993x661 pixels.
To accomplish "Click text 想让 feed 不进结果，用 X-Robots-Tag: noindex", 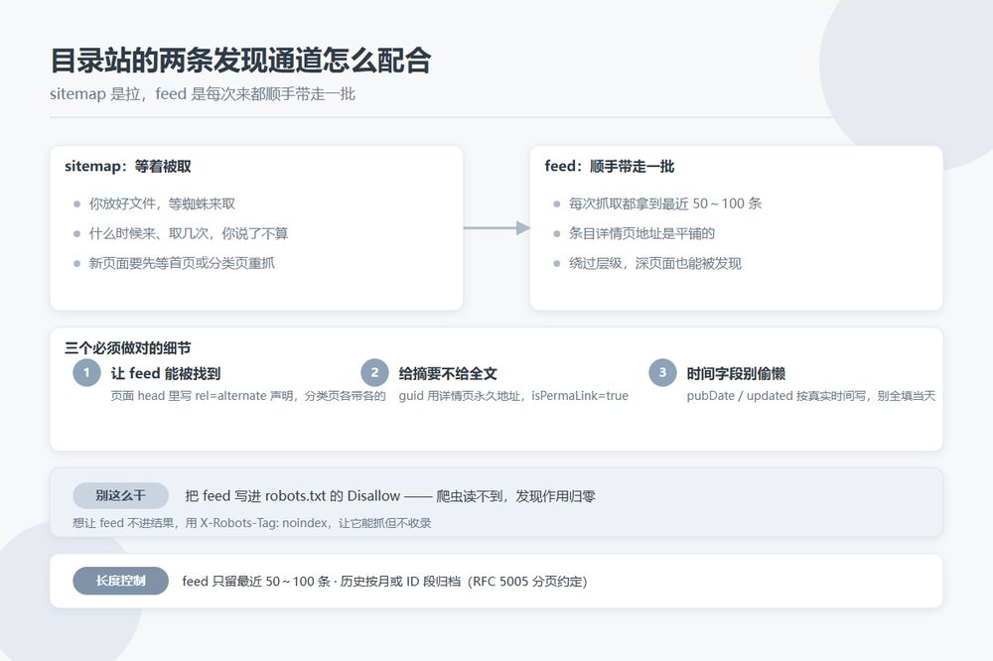I will (x=201, y=523).
